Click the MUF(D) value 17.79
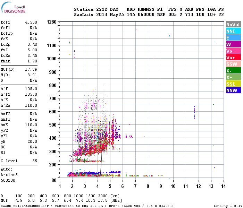This screenshot has height=208, width=243. (31, 69)
